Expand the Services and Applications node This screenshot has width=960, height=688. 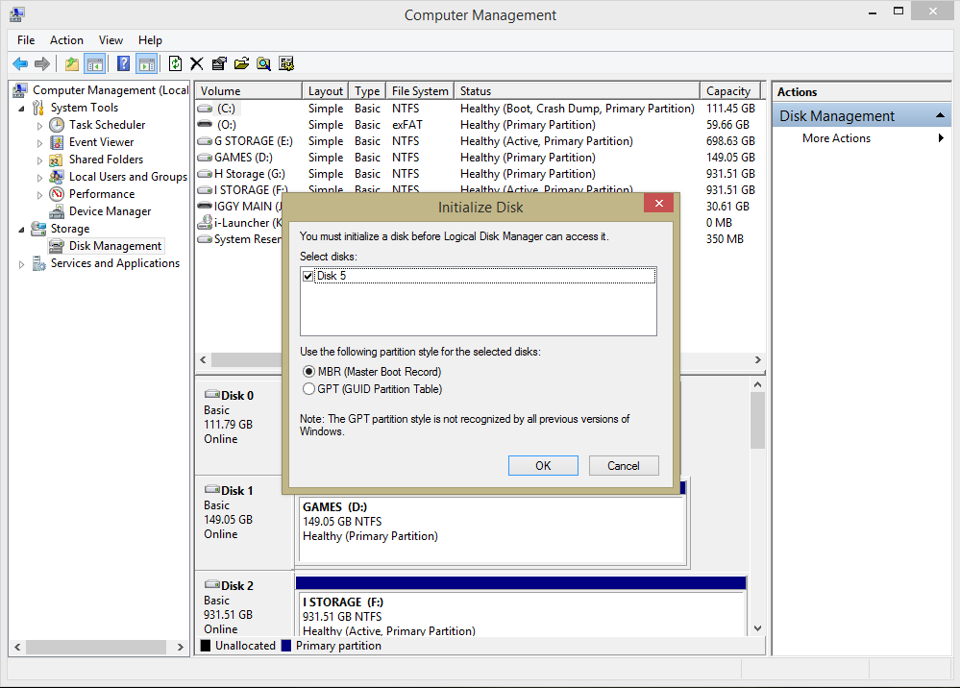click(22, 263)
